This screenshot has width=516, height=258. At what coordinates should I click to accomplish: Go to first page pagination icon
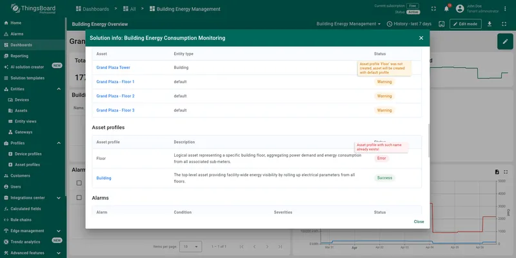pos(241,246)
